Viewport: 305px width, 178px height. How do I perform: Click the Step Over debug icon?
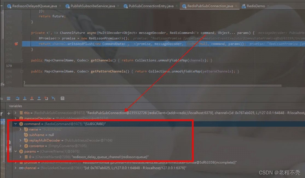[18, 98]
